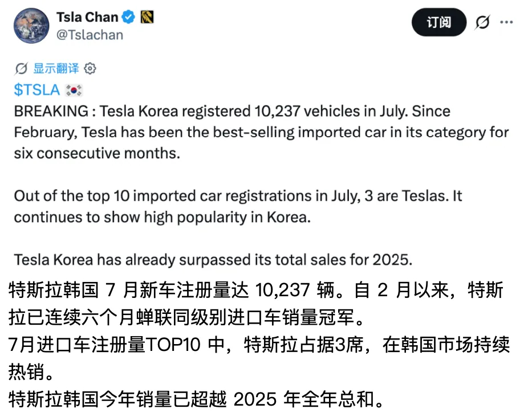Open the @Tslachan handle link

click(90, 35)
